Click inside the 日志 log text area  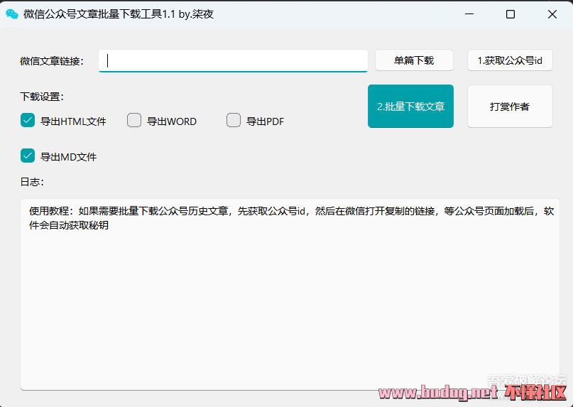coord(290,294)
